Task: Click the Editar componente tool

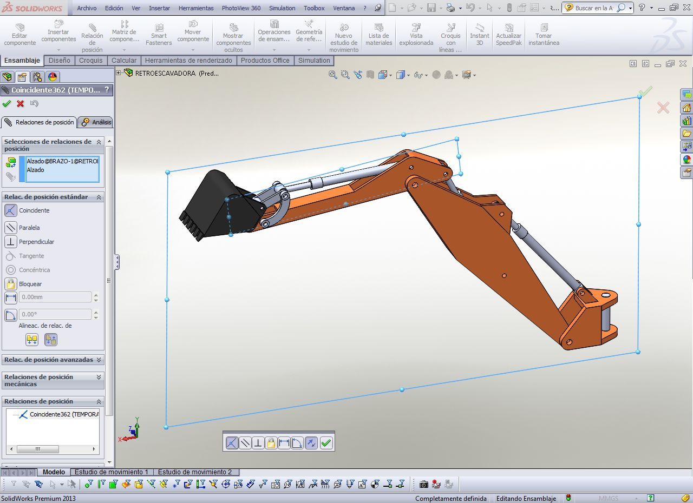Action: [20, 35]
